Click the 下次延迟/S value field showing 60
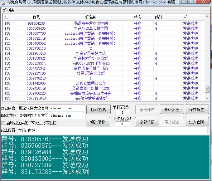 click(x=122, y=124)
